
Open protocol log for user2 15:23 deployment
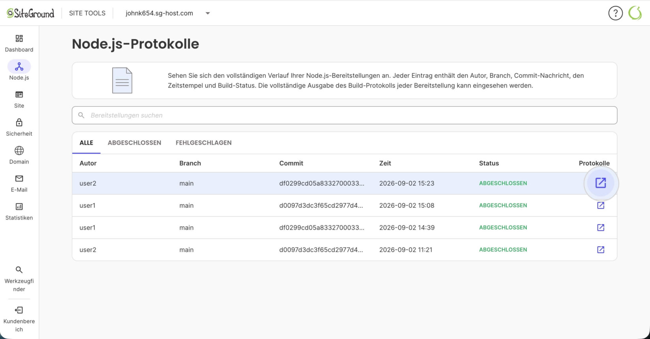601,183
